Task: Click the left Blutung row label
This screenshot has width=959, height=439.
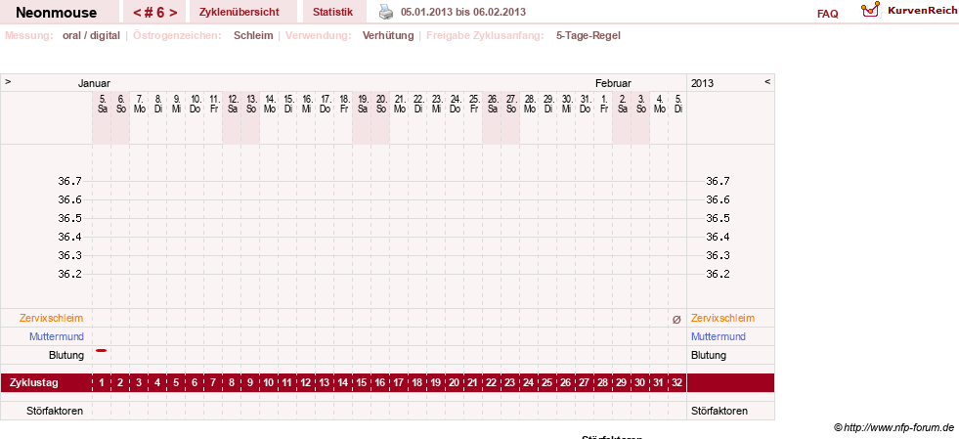Action: pos(66,355)
